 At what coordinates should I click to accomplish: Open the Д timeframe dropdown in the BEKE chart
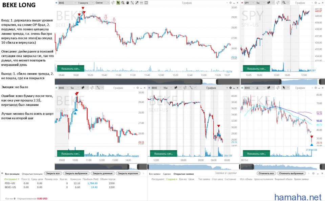261,88
